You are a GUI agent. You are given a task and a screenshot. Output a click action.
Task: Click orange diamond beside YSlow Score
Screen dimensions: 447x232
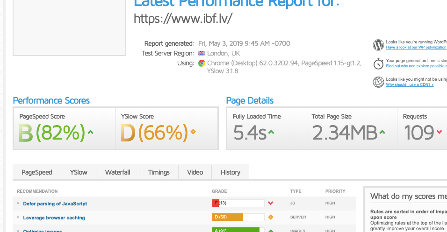[193, 132]
